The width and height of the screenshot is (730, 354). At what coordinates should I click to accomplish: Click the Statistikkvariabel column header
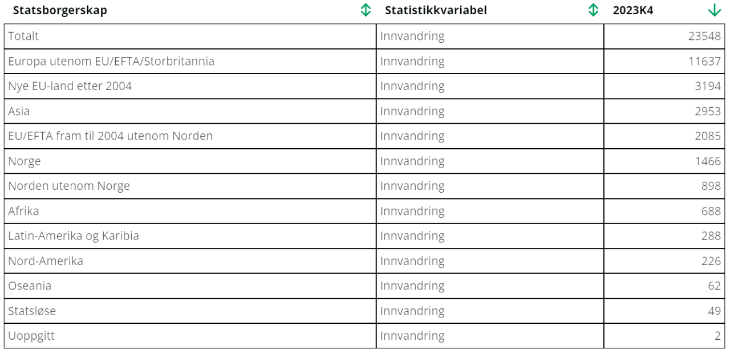(436, 10)
